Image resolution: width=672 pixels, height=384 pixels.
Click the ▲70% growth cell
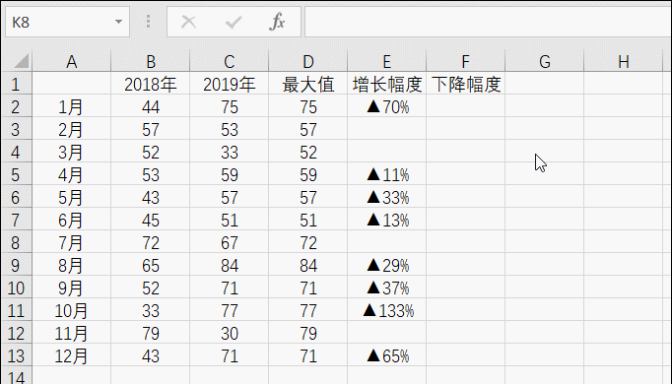pos(387,106)
